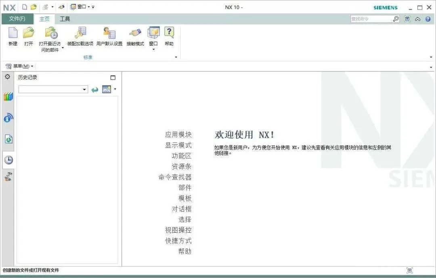
Task: Open the 模板 welcome link
Action: 185,198
